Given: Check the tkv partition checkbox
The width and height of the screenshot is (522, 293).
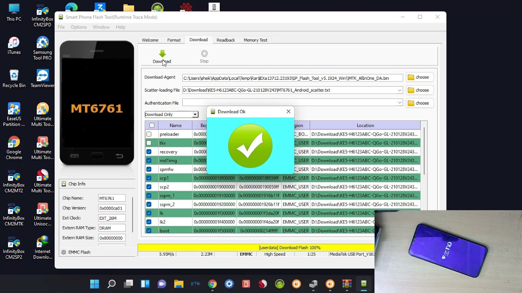Looking at the screenshot, I should [149, 143].
